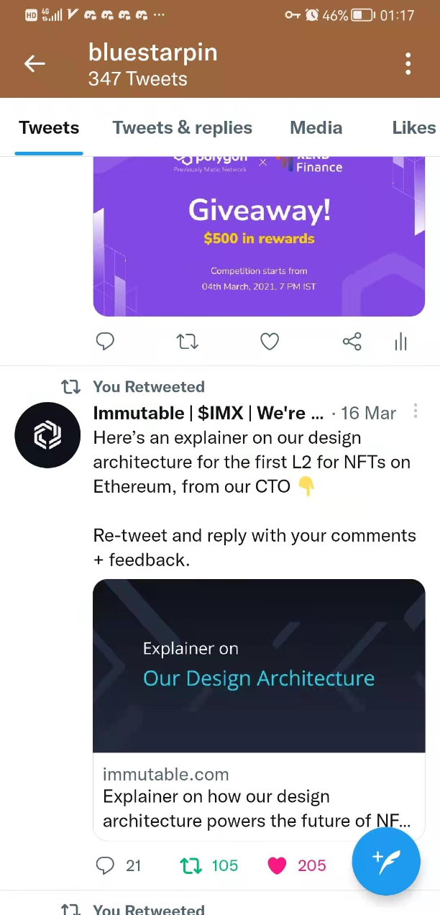This screenshot has height=915, width=440.
Task: Tap the back arrow in header
Action: (35, 64)
